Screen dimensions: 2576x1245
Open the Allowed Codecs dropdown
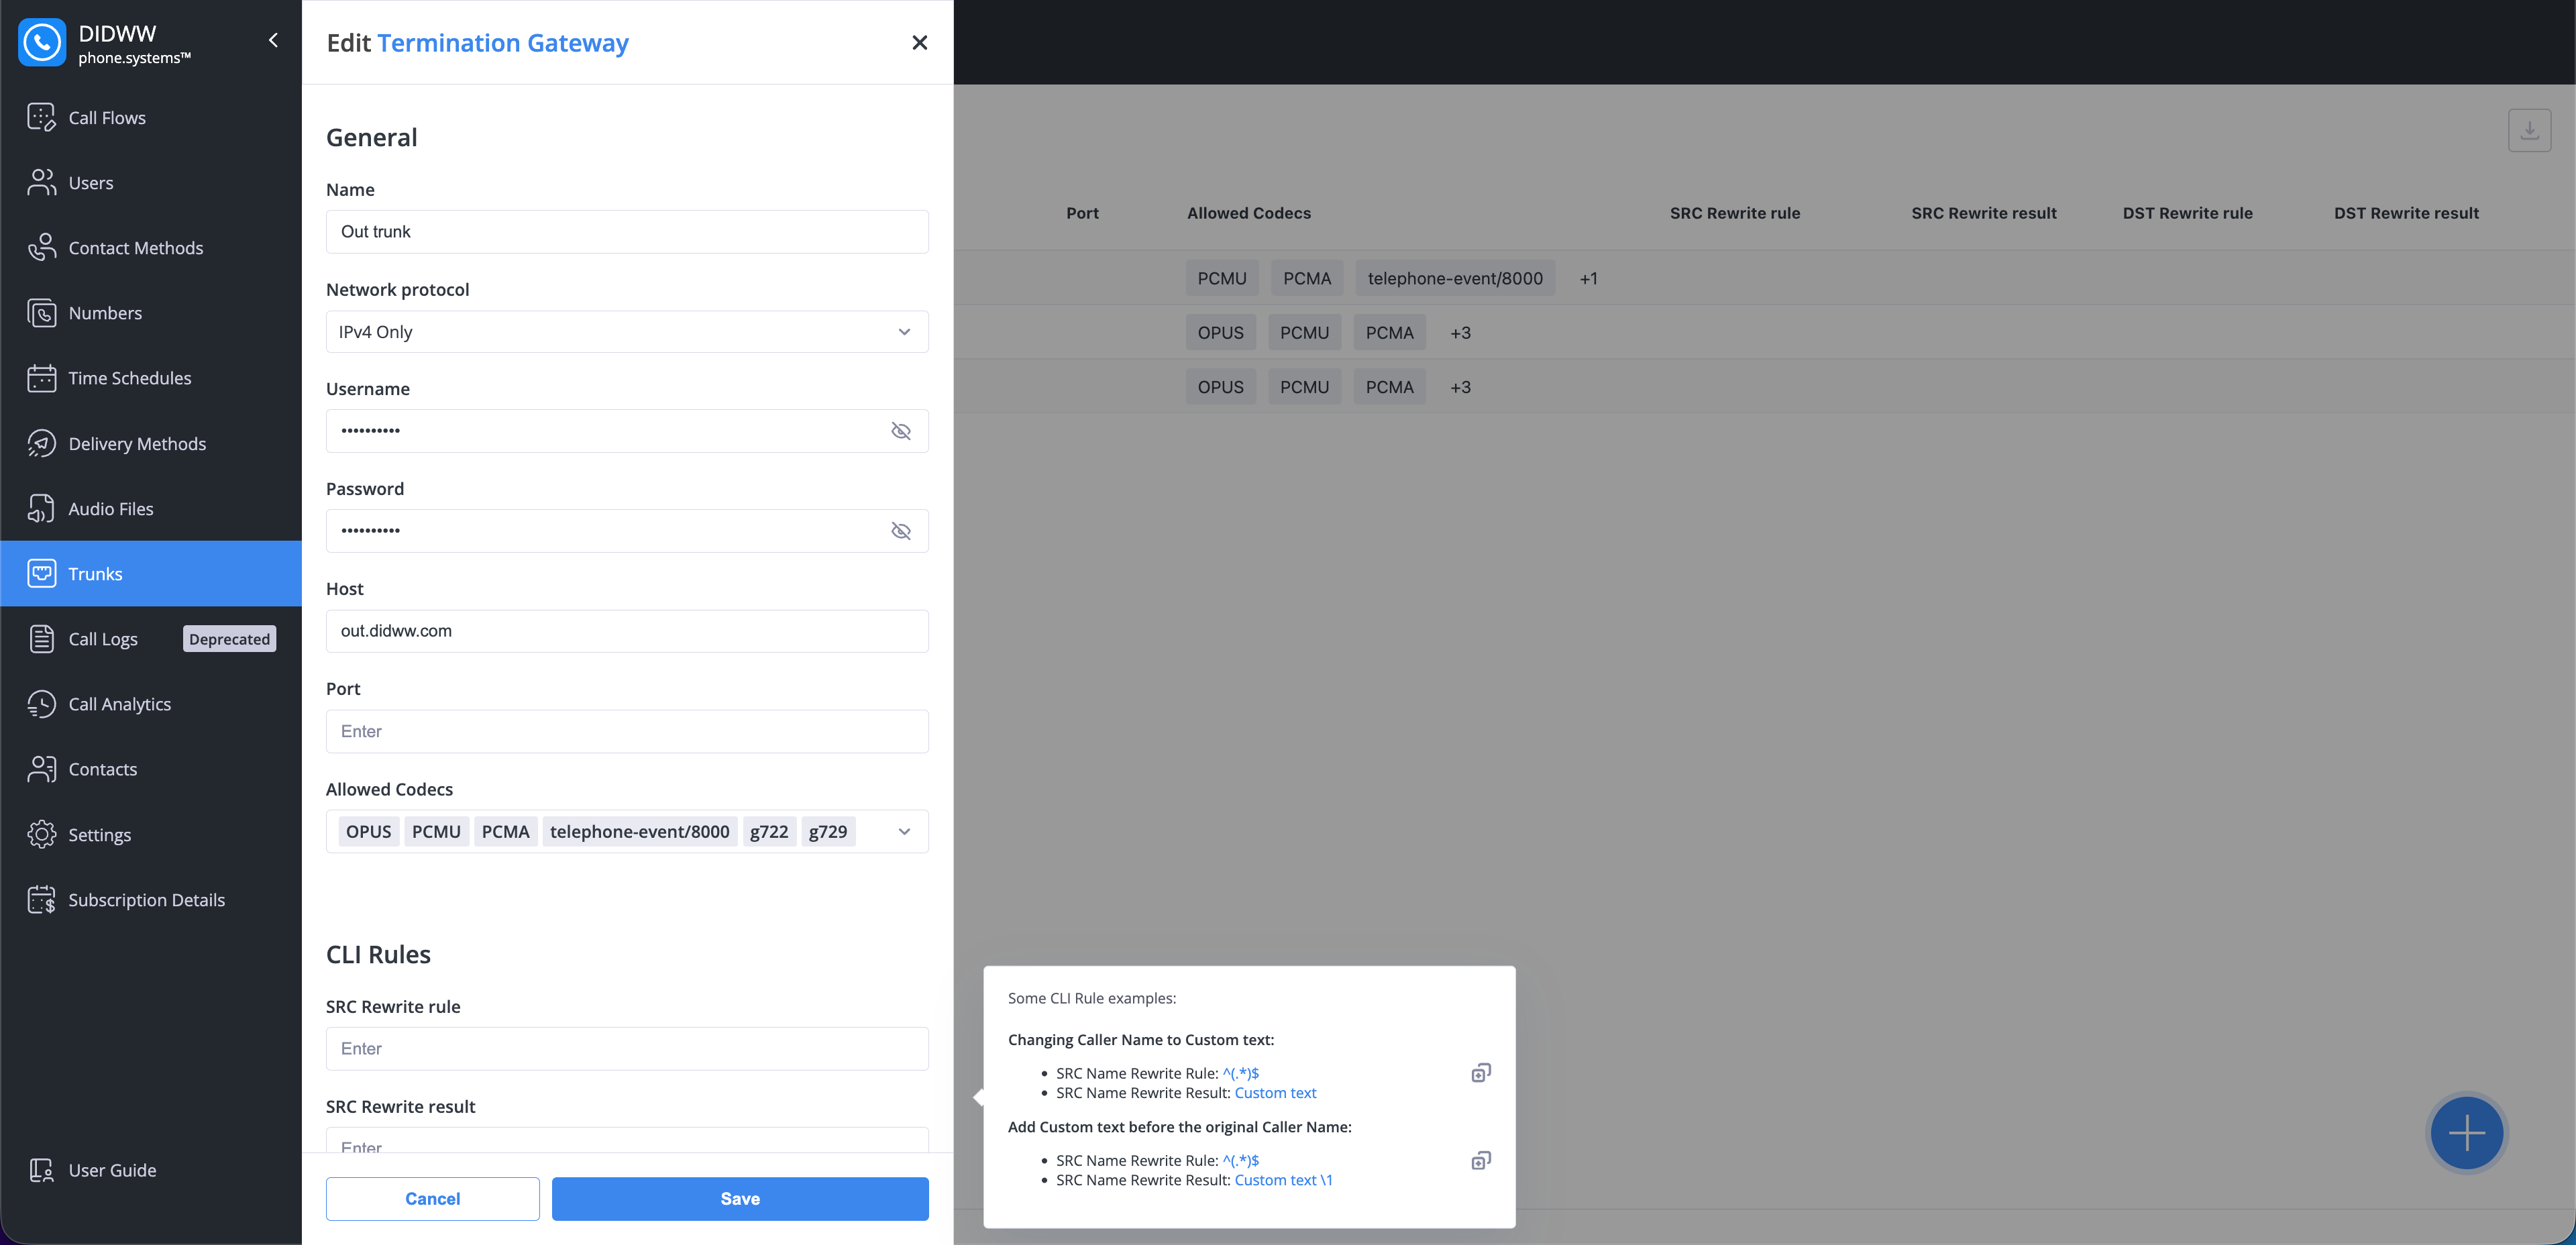pyautogui.click(x=904, y=832)
